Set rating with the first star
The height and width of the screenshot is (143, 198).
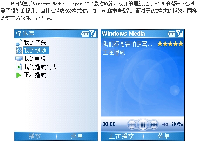click(160, 44)
